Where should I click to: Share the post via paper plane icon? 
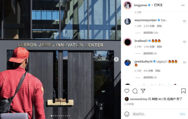tap(143, 91)
